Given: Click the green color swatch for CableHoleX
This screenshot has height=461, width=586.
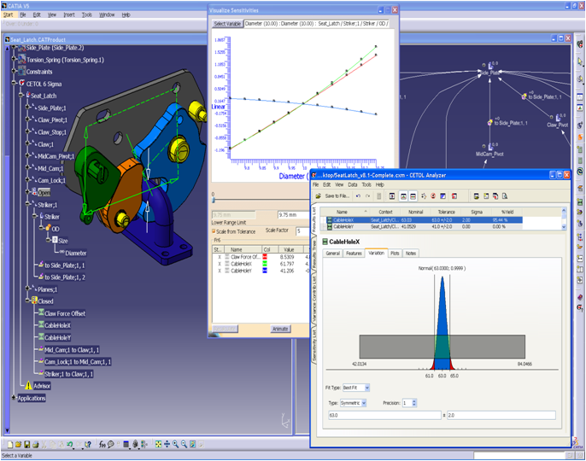Looking at the screenshot, I should pos(265,264).
